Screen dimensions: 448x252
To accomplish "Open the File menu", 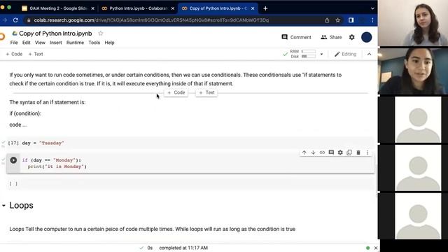I will pyautogui.click(x=14, y=43).
